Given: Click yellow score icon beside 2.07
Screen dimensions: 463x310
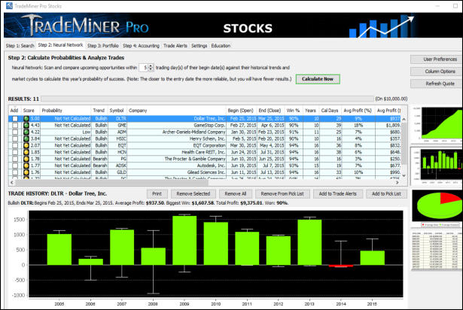Looking at the screenshot, I should click(26, 145).
